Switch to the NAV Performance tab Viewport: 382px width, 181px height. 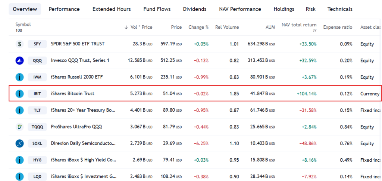coord(240,9)
